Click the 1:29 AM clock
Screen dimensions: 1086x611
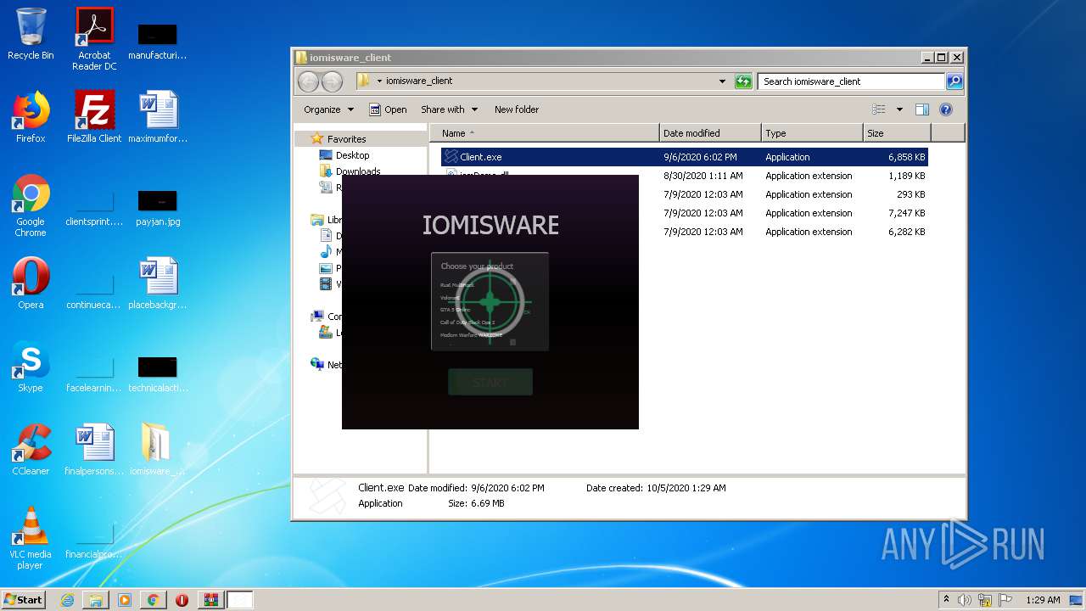click(x=1043, y=600)
